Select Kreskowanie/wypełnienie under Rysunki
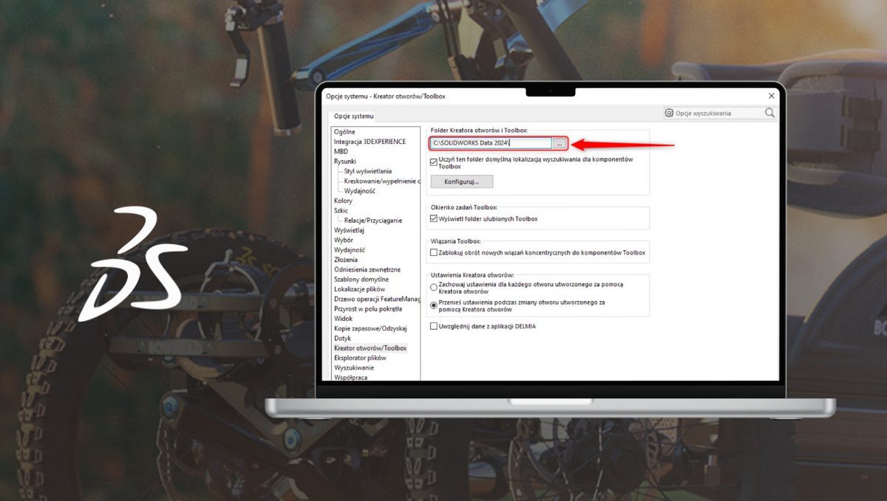 [381, 181]
